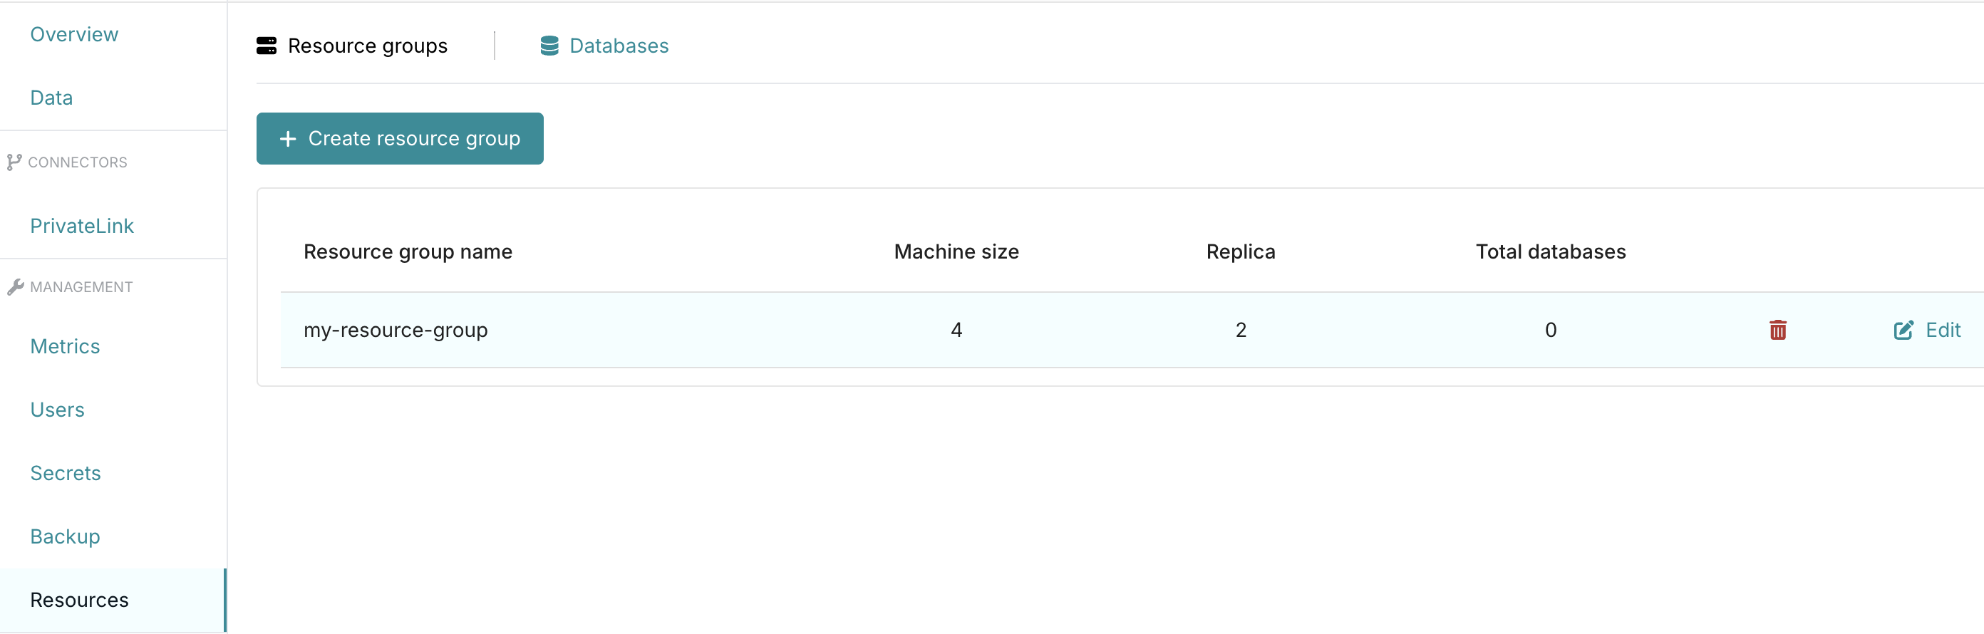Create a new resource group

click(x=400, y=138)
